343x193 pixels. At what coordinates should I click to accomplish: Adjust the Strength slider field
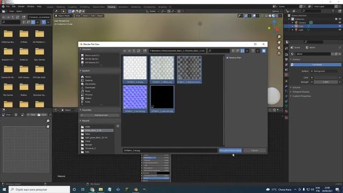pos(325,82)
